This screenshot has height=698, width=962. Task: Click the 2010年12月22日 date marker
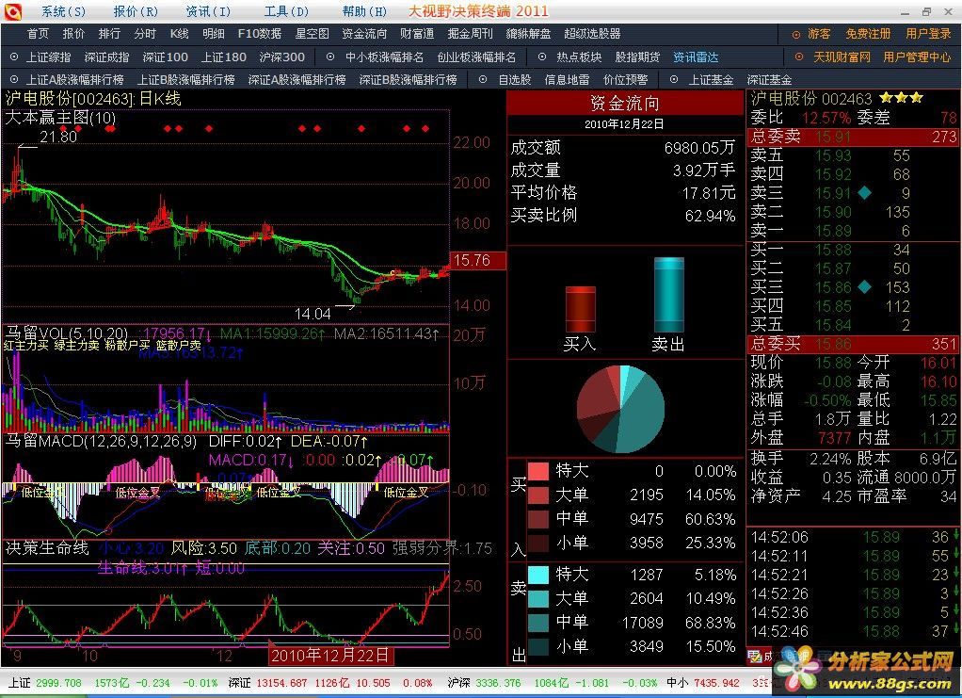click(x=329, y=656)
